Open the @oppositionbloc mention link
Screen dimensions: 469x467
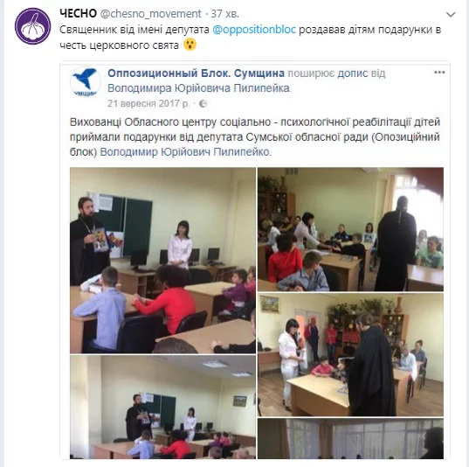[254, 30]
